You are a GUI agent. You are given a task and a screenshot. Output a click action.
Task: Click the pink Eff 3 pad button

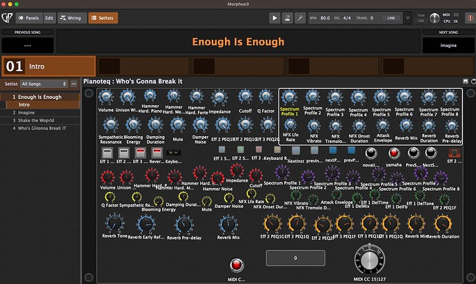pyautogui.click(x=259, y=150)
